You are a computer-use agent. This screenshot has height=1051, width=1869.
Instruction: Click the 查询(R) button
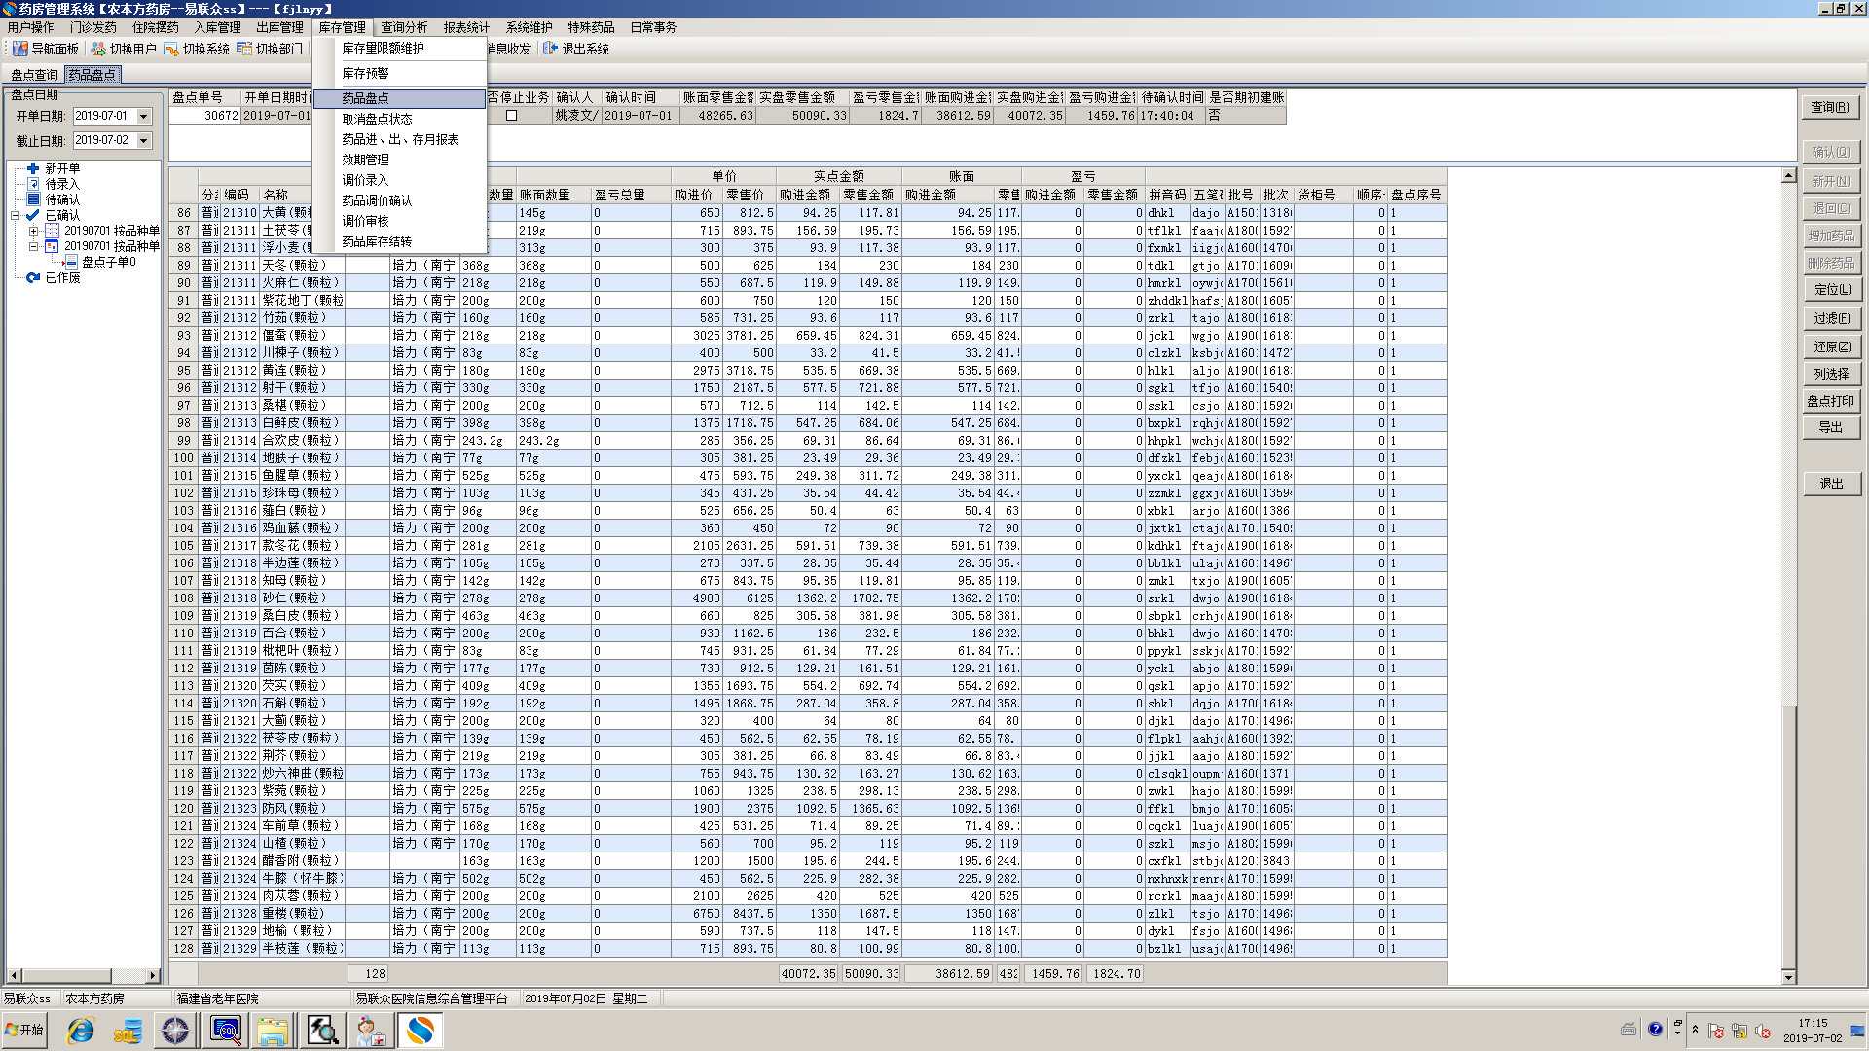(1829, 107)
